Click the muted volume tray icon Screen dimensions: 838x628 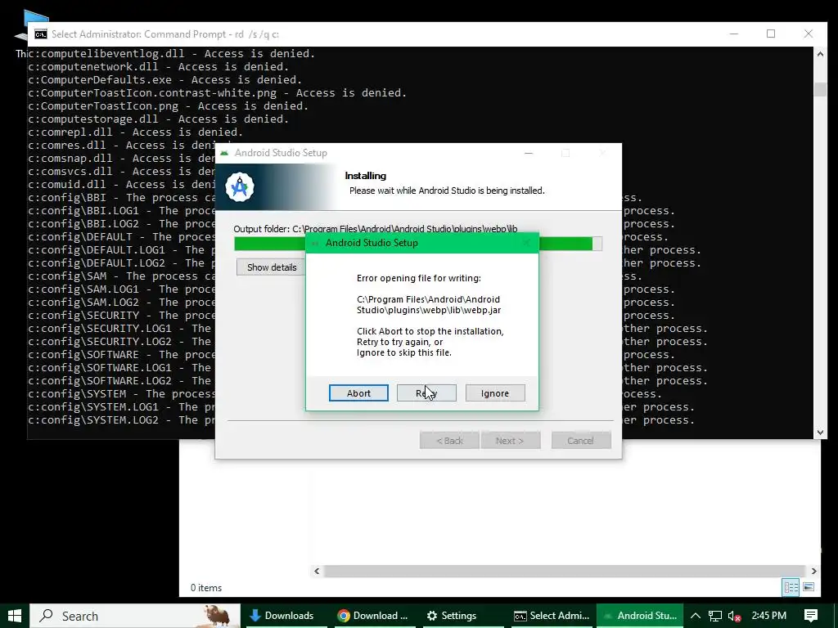coord(734,617)
